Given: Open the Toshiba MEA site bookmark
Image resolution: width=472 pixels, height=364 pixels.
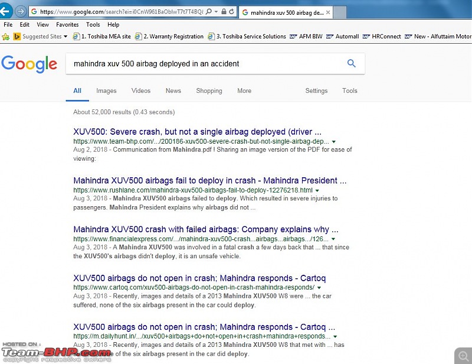Looking at the screenshot, I should coord(101,37).
